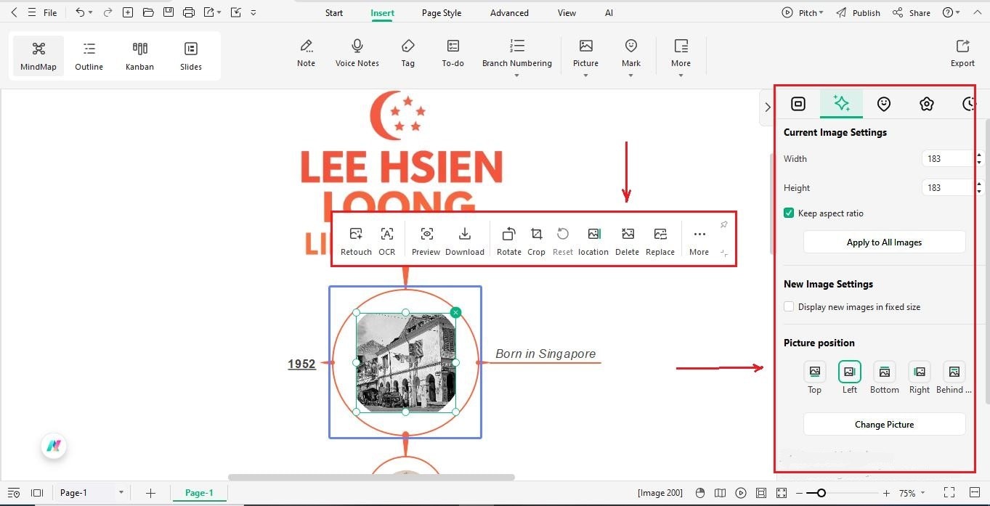The image size is (990, 506).
Task: Add a To-do item
Action: coord(453,54)
